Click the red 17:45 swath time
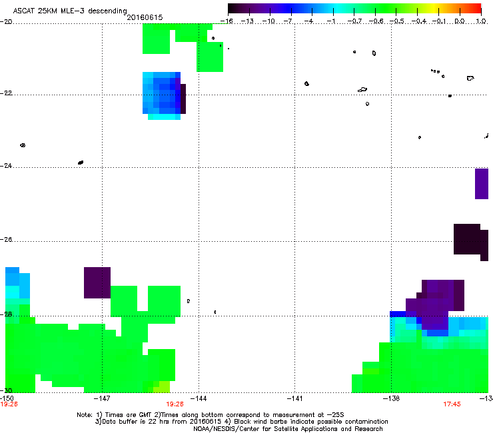The width and height of the screenshot is (493, 433). (x=452, y=404)
